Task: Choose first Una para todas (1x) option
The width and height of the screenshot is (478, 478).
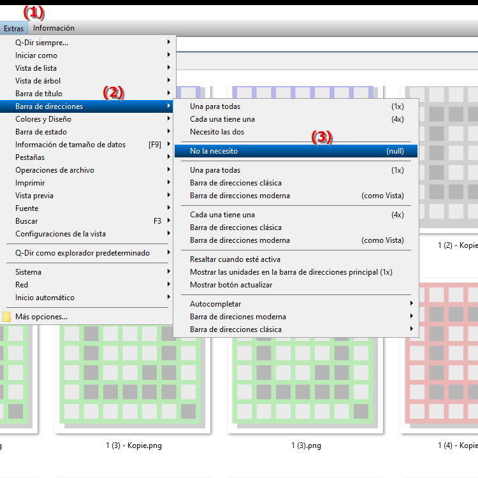Action: (x=296, y=106)
